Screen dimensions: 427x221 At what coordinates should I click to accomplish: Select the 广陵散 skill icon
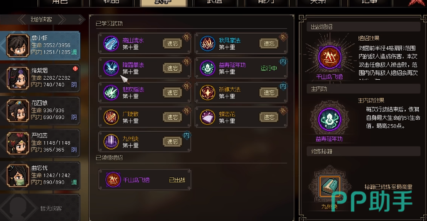pos(111,117)
